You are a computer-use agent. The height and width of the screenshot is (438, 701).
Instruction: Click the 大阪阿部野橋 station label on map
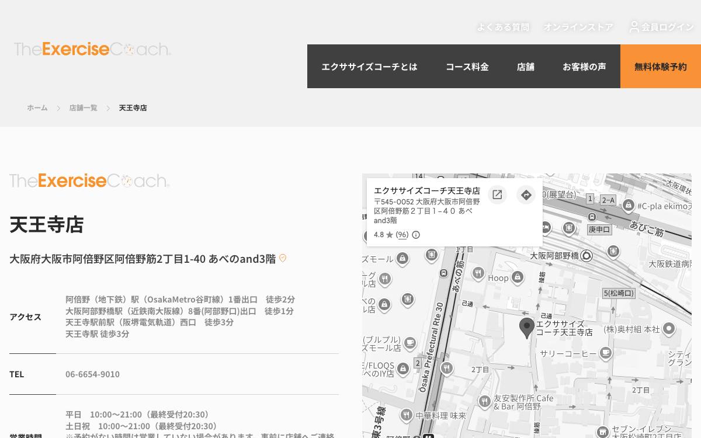click(554, 256)
